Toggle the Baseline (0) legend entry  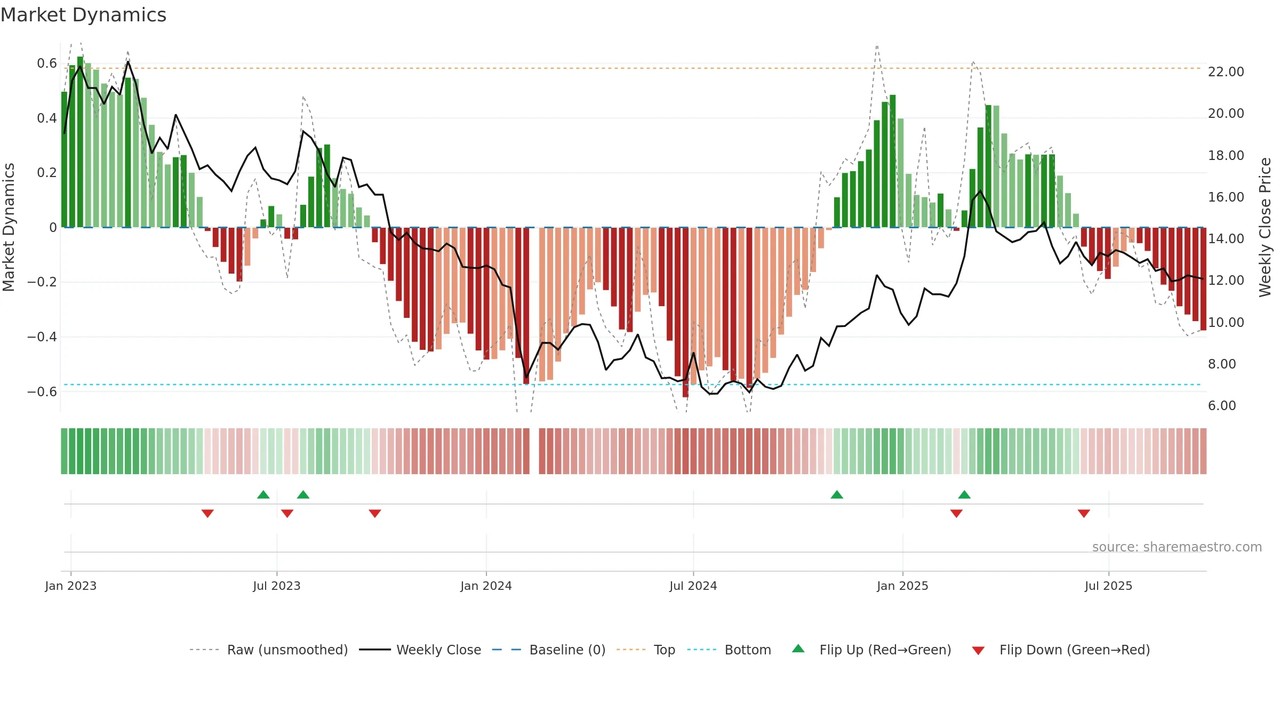pyautogui.click(x=549, y=650)
